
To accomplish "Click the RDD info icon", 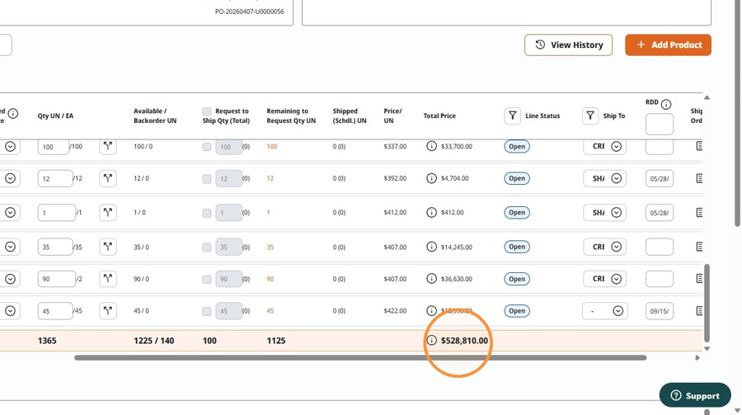I will click(x=666, y=104).
